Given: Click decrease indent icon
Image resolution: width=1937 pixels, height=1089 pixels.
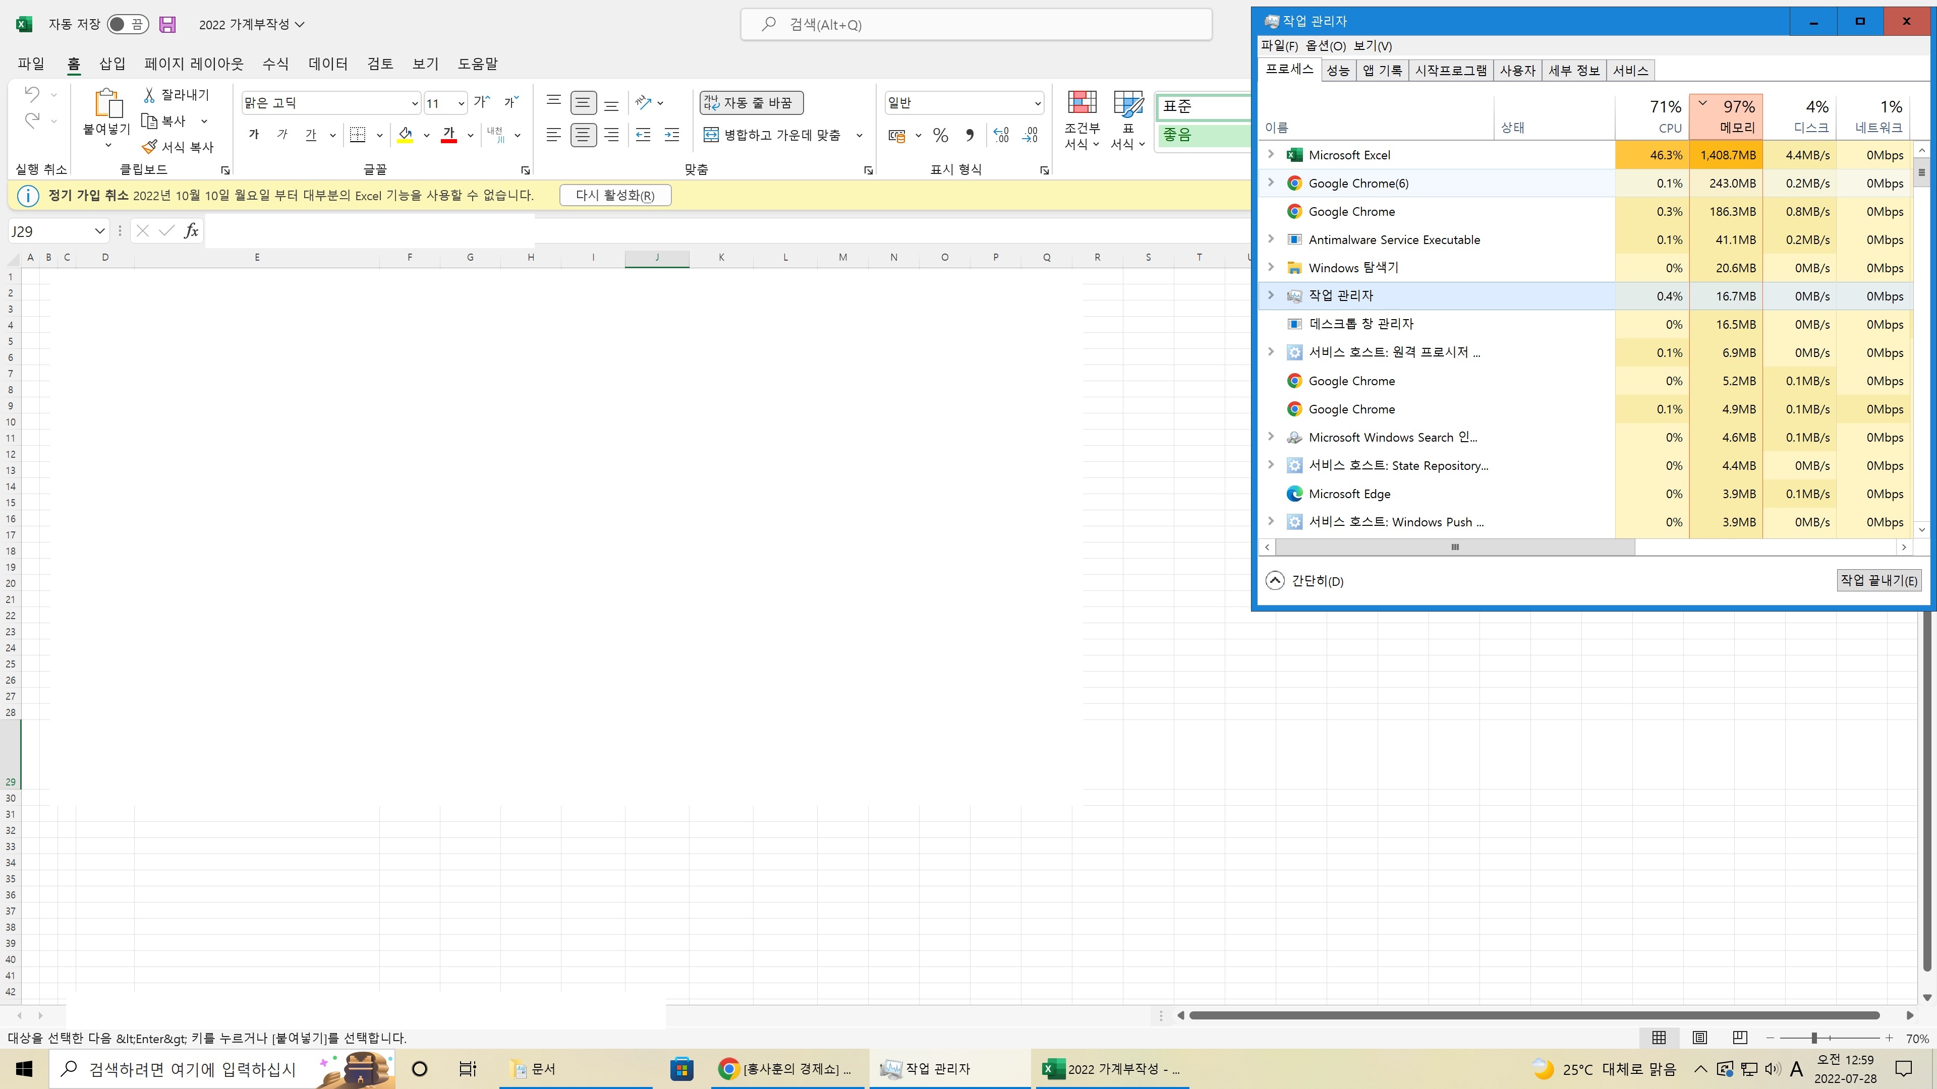Looking at the screenshot, I should pos(643,135).
